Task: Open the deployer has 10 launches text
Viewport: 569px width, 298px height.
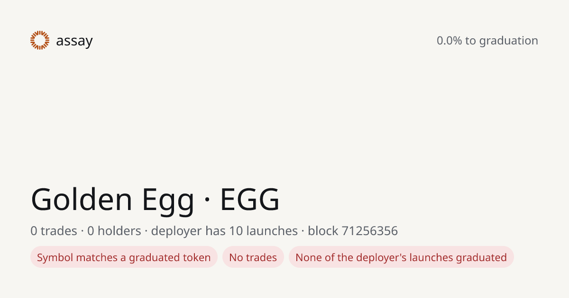Action: (224, 231)
